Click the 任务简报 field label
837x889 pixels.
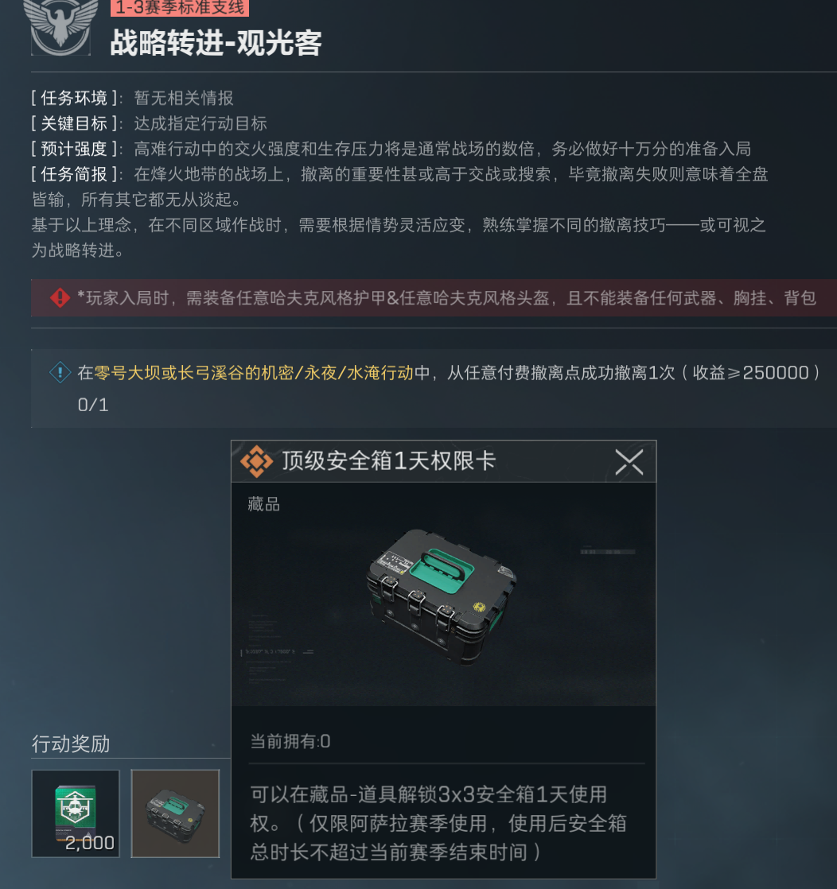click(x=74, y=173)
